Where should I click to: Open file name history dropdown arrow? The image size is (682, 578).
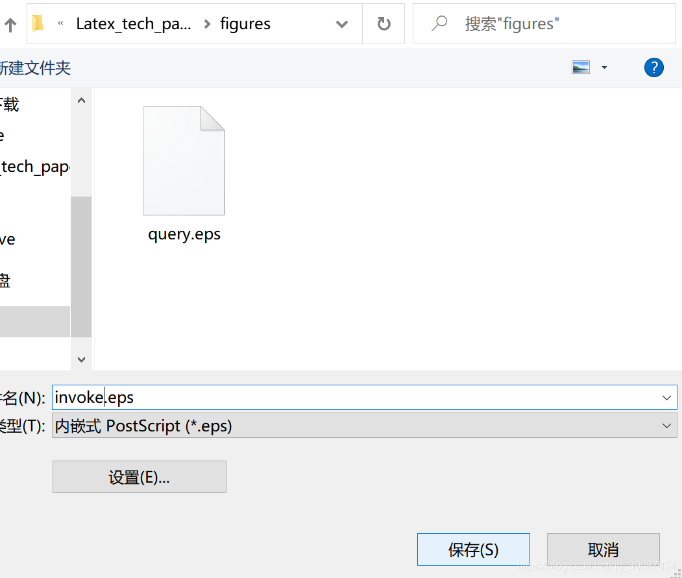(x=666, y=398)
